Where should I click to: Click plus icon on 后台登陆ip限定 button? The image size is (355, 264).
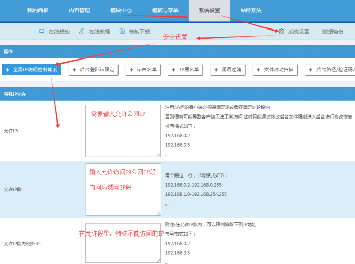pyautogui.click(x=75, y=70)
